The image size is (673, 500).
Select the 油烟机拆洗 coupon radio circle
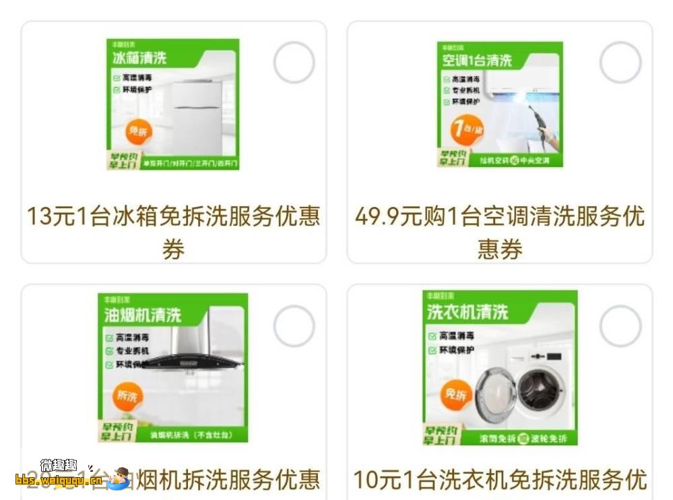coord(294,326)
